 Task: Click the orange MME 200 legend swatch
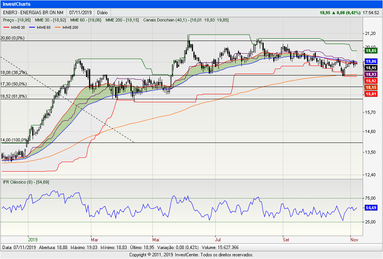(x=58, y=27)
